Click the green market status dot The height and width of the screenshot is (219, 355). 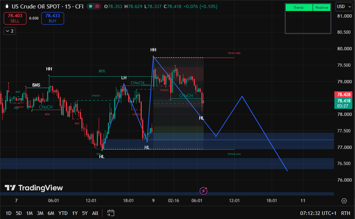91,7
